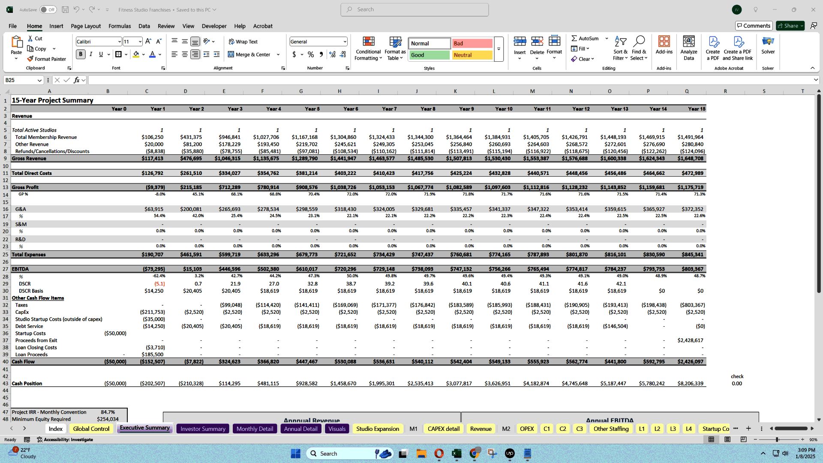
Task: Toggle the Good cell style
Action: point(427,54)
